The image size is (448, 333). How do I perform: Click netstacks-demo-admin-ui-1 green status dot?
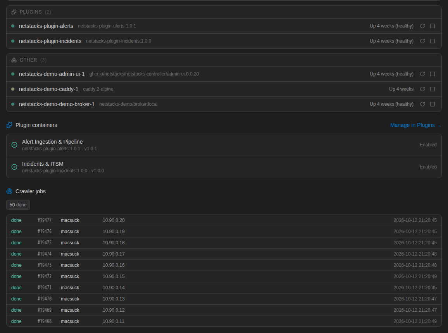(x=13, y=74)
